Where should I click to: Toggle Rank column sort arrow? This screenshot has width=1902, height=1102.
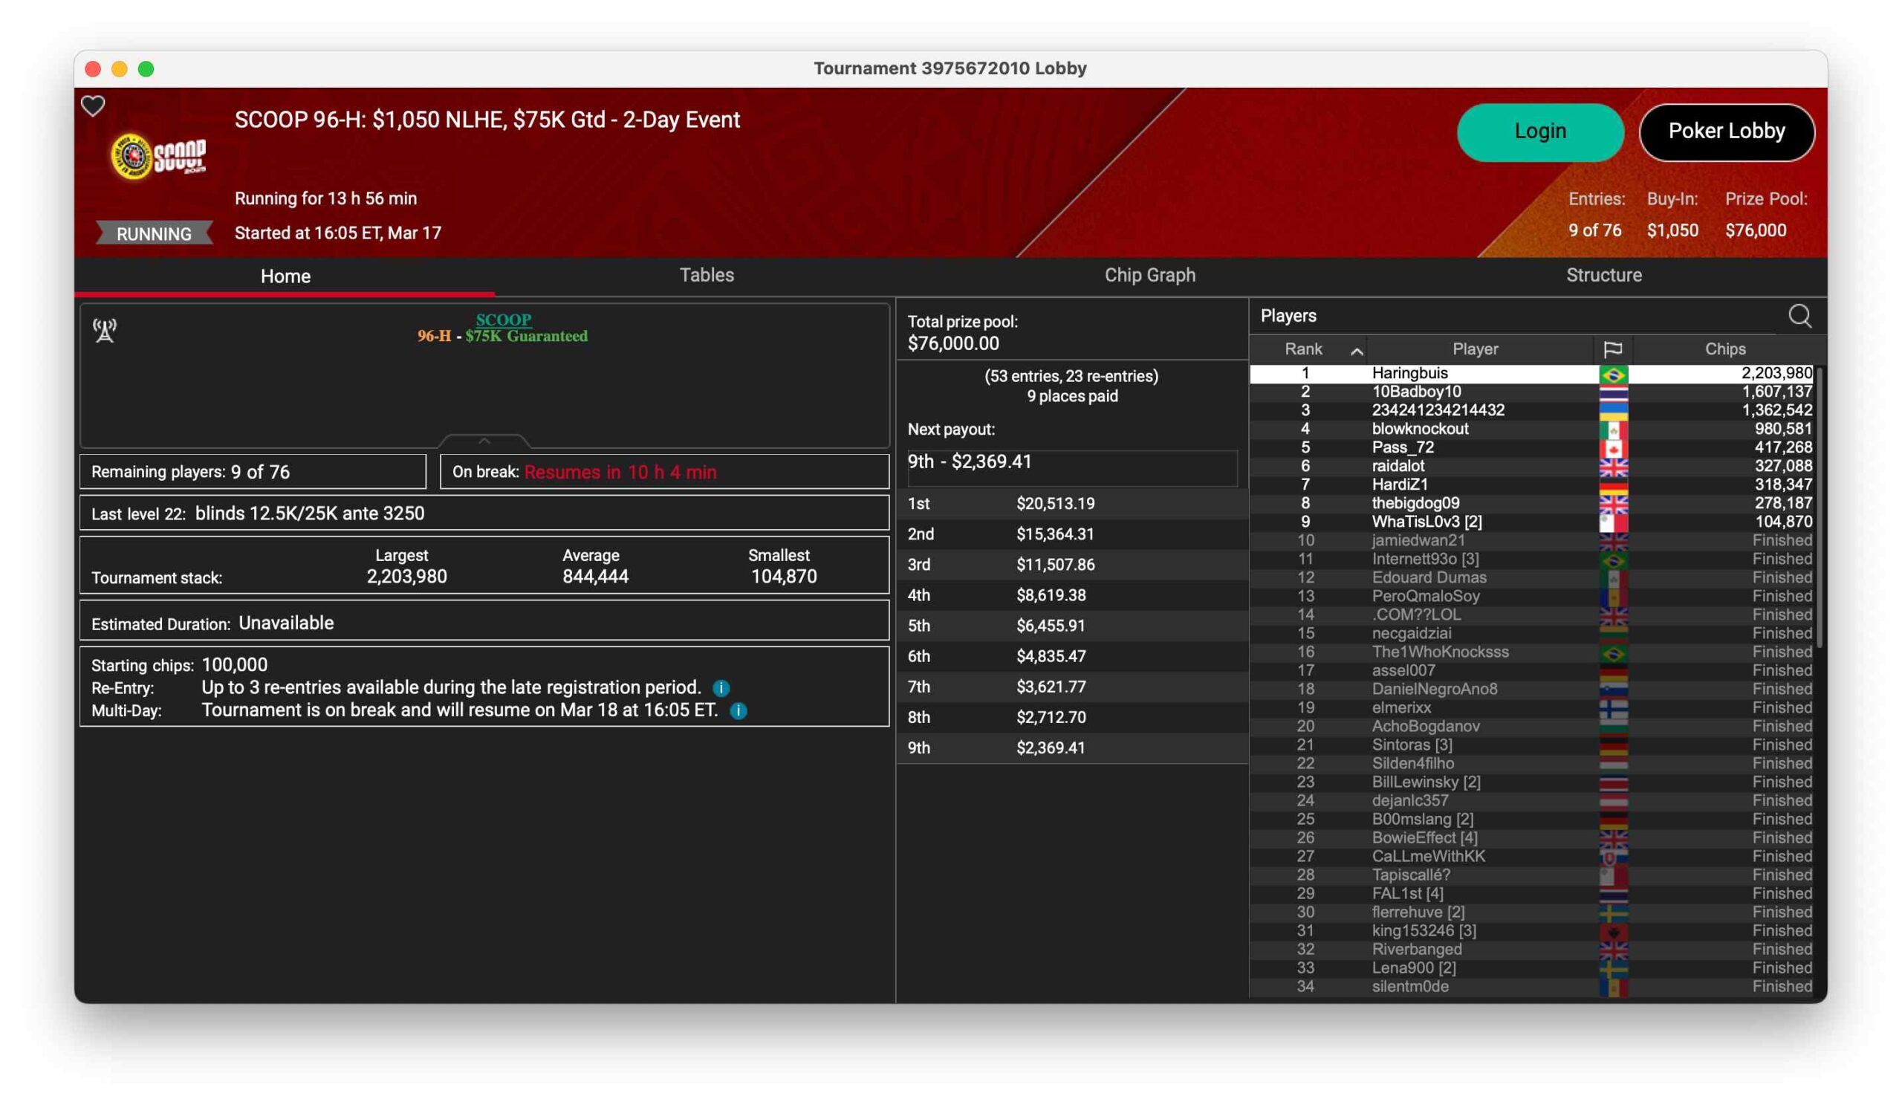coord(1357,350)
